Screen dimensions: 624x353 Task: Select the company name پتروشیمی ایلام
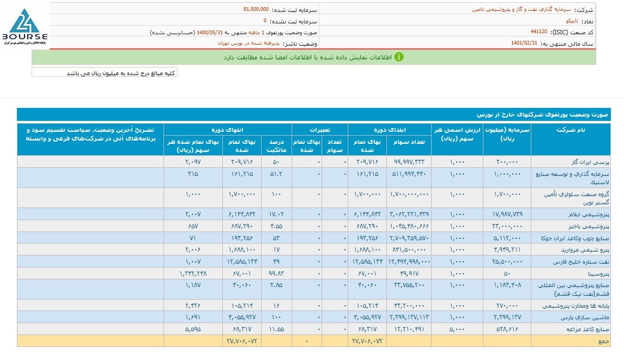[x=589, y=214]
